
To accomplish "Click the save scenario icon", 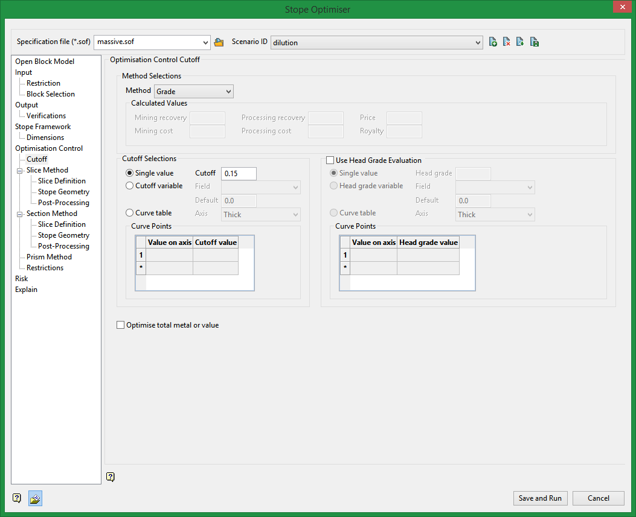I will [x=534, y=42].
